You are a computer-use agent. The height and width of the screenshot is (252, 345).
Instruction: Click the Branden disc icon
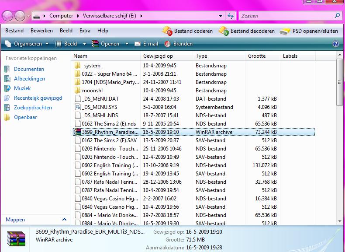click(167, 44)
